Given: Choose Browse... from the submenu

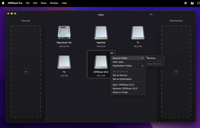Looking at the screenshot, I should click(152, 58).
